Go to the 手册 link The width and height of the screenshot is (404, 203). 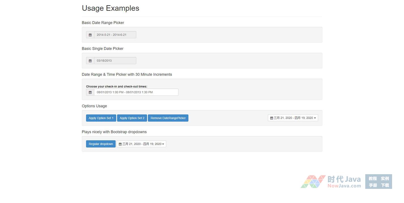tap(373, 185)
